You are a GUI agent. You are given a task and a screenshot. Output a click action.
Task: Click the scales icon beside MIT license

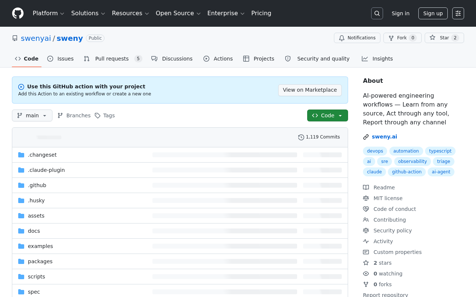pyautogui.click(x=366, y=198)
